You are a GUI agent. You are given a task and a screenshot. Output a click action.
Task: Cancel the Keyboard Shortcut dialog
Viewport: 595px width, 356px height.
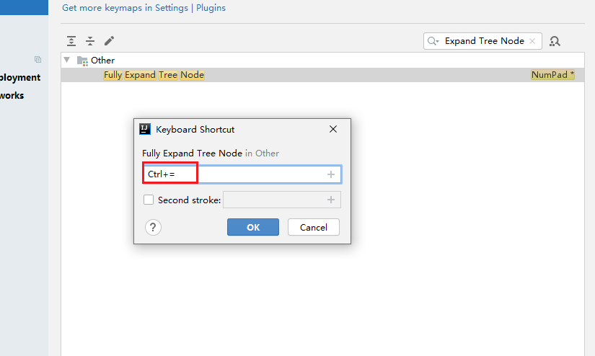(314, 227)
